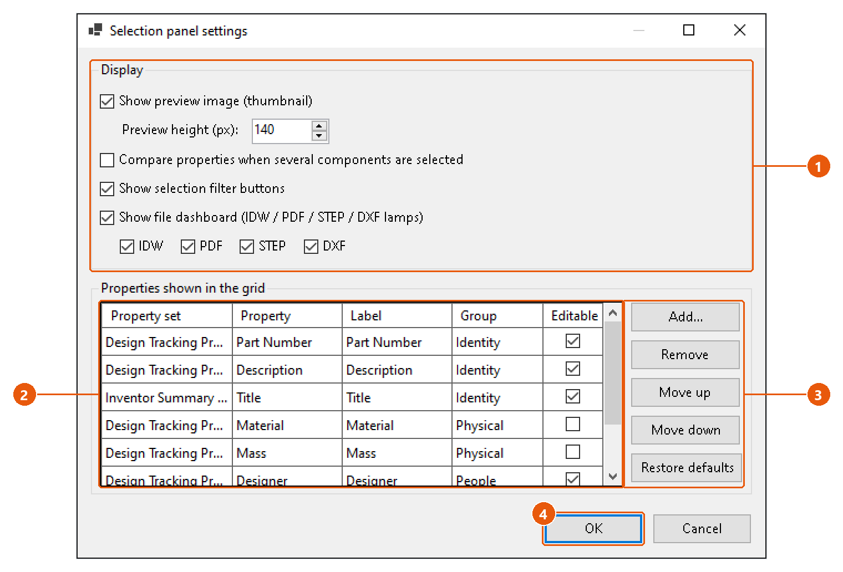Select the Material property cell
This screenshot has height=572, width=843.
tap(287, 425)
